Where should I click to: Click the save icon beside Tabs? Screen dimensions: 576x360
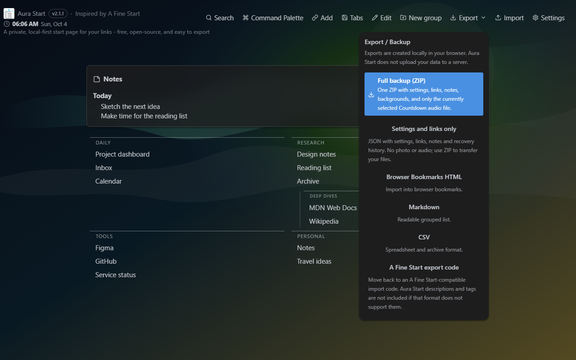(x=345, y=18)
